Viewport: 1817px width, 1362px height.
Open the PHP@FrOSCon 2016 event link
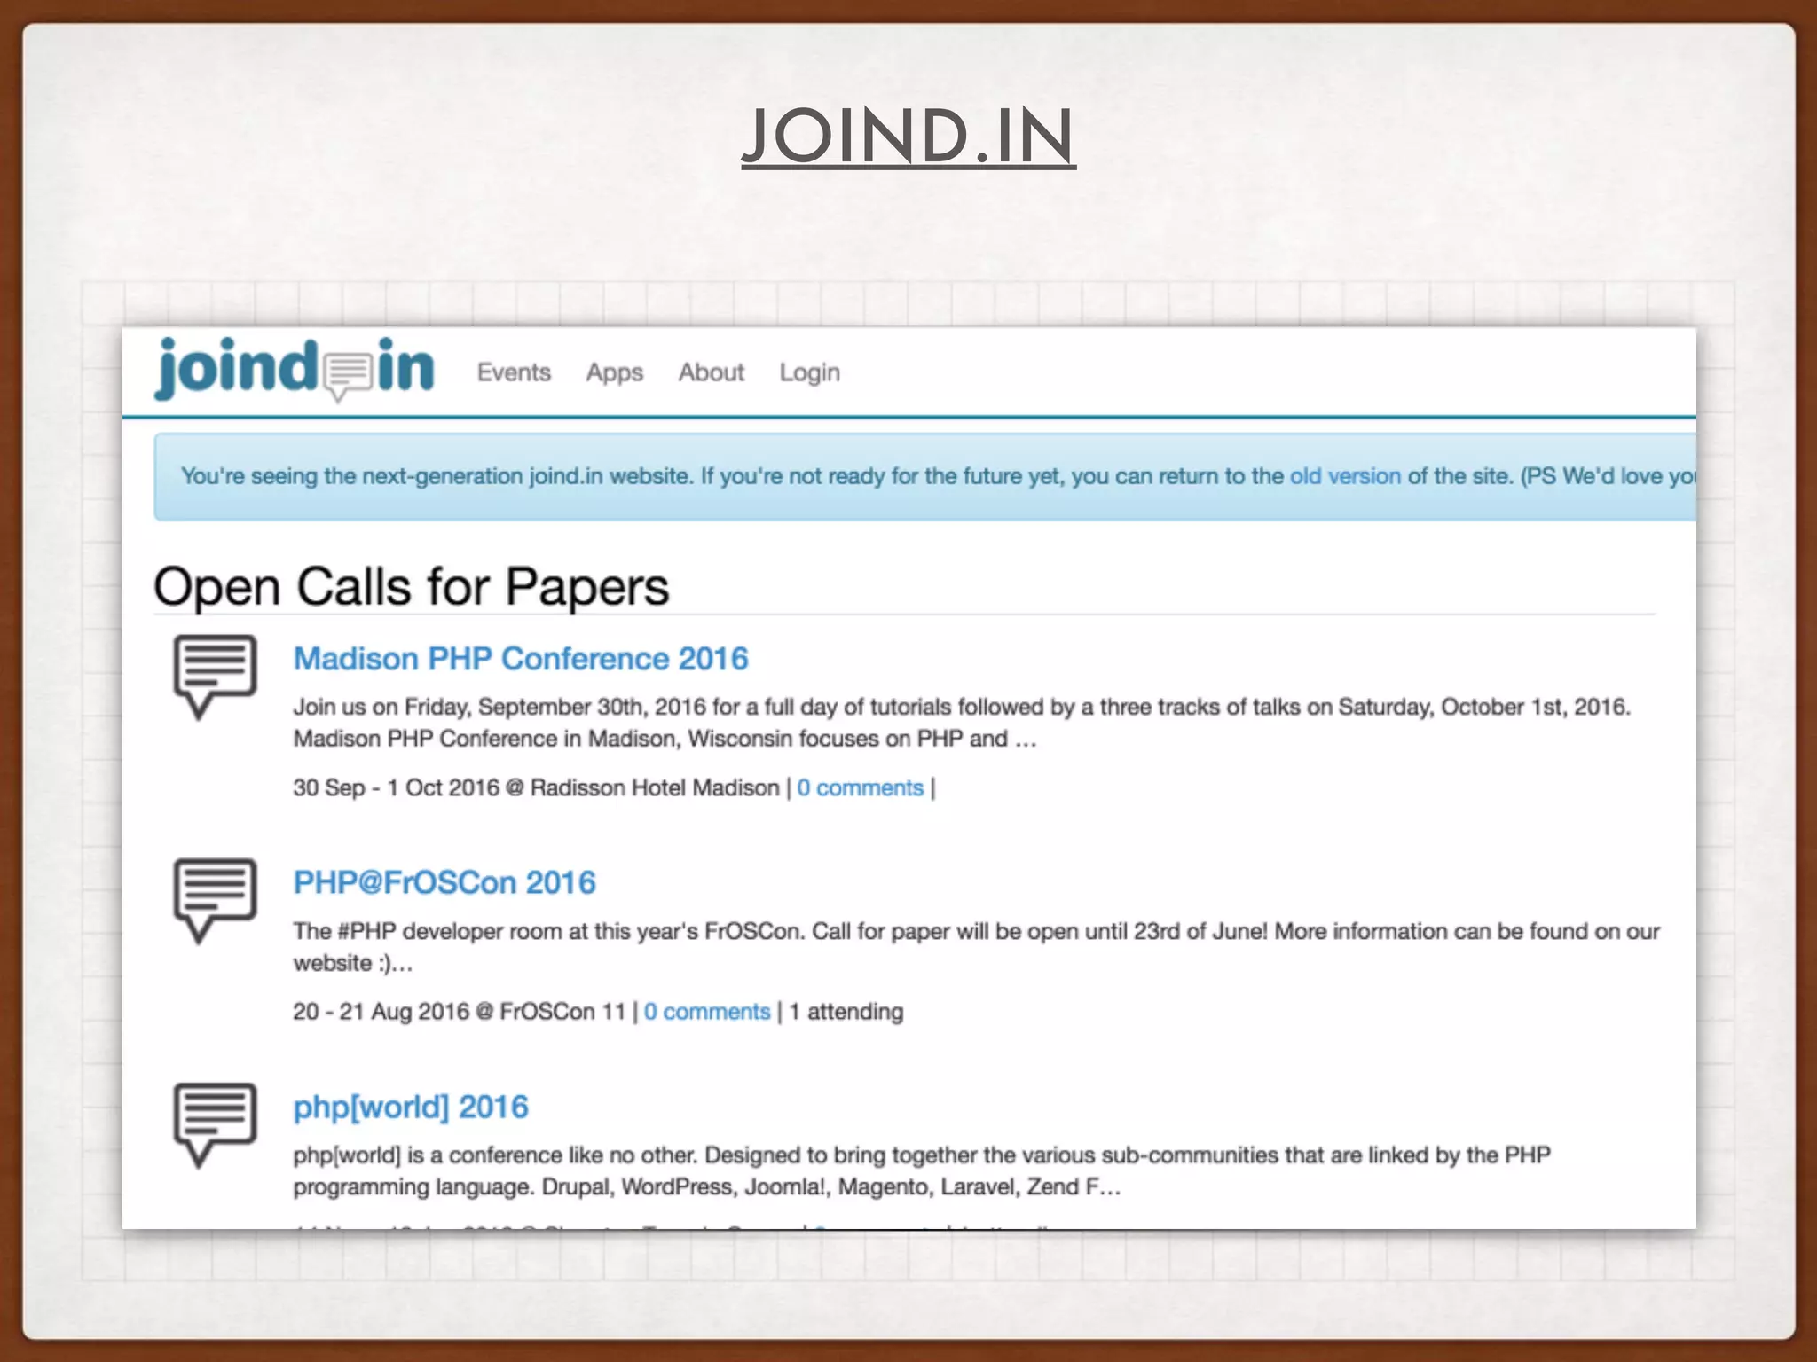point(444,883)
